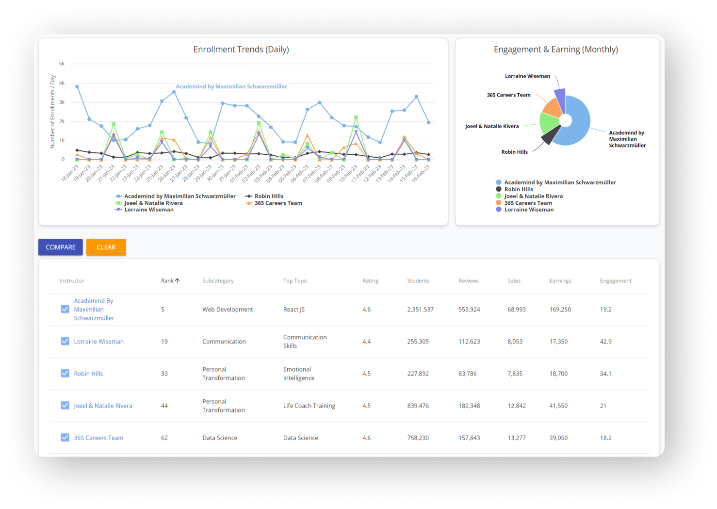Uncheck the Lorraine Wiseman row checkbox
The image size is (717, 509).
pos(65,341)
